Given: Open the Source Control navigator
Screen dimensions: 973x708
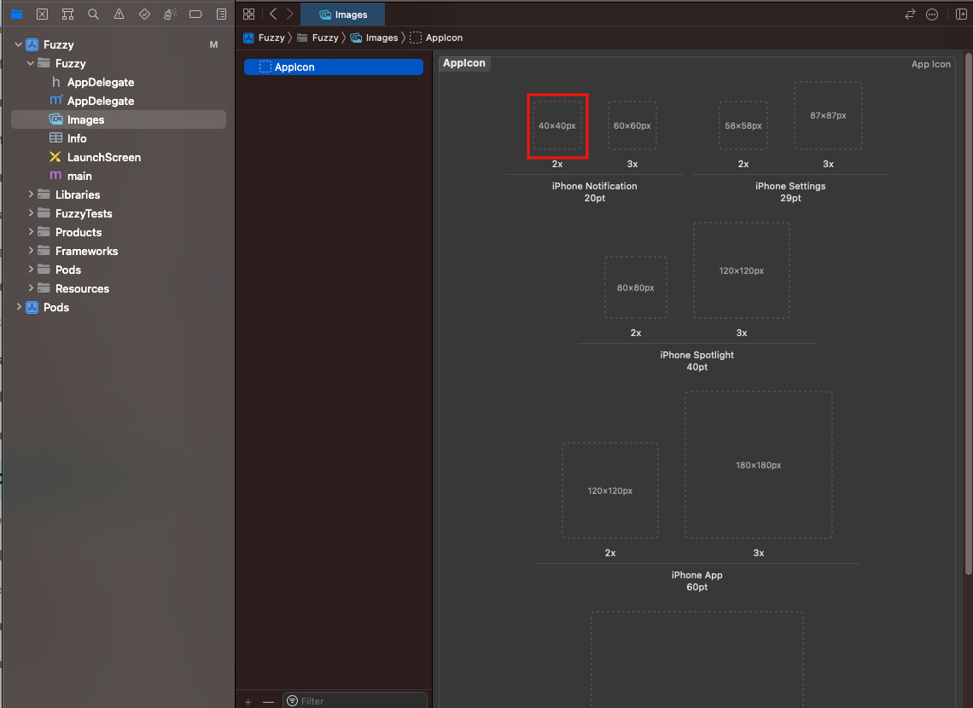Looking at the screenshot, I should [42, 15].
